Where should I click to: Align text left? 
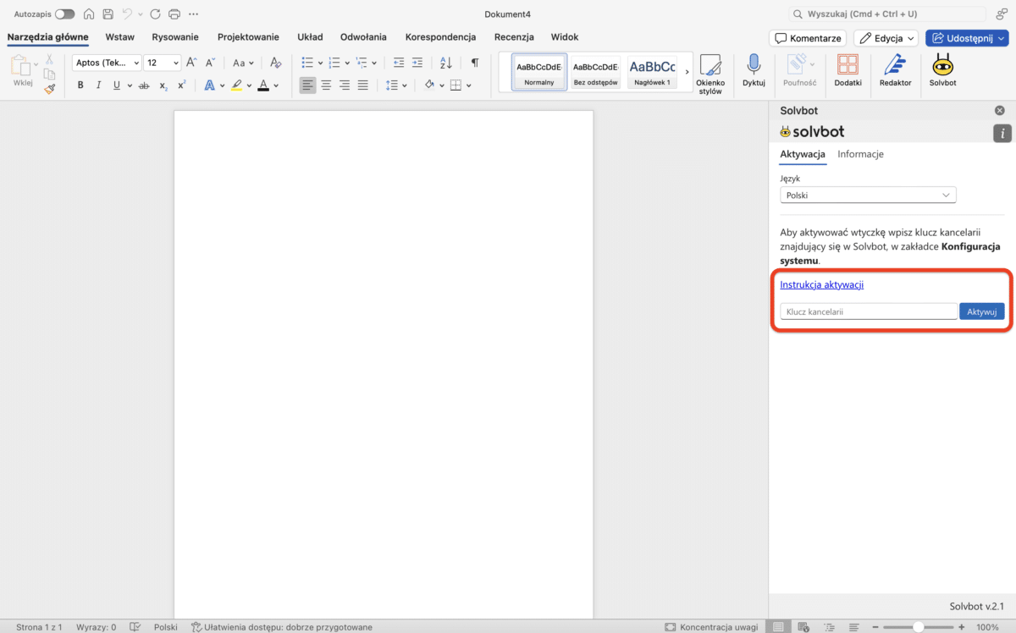click(x=307, y=85)
